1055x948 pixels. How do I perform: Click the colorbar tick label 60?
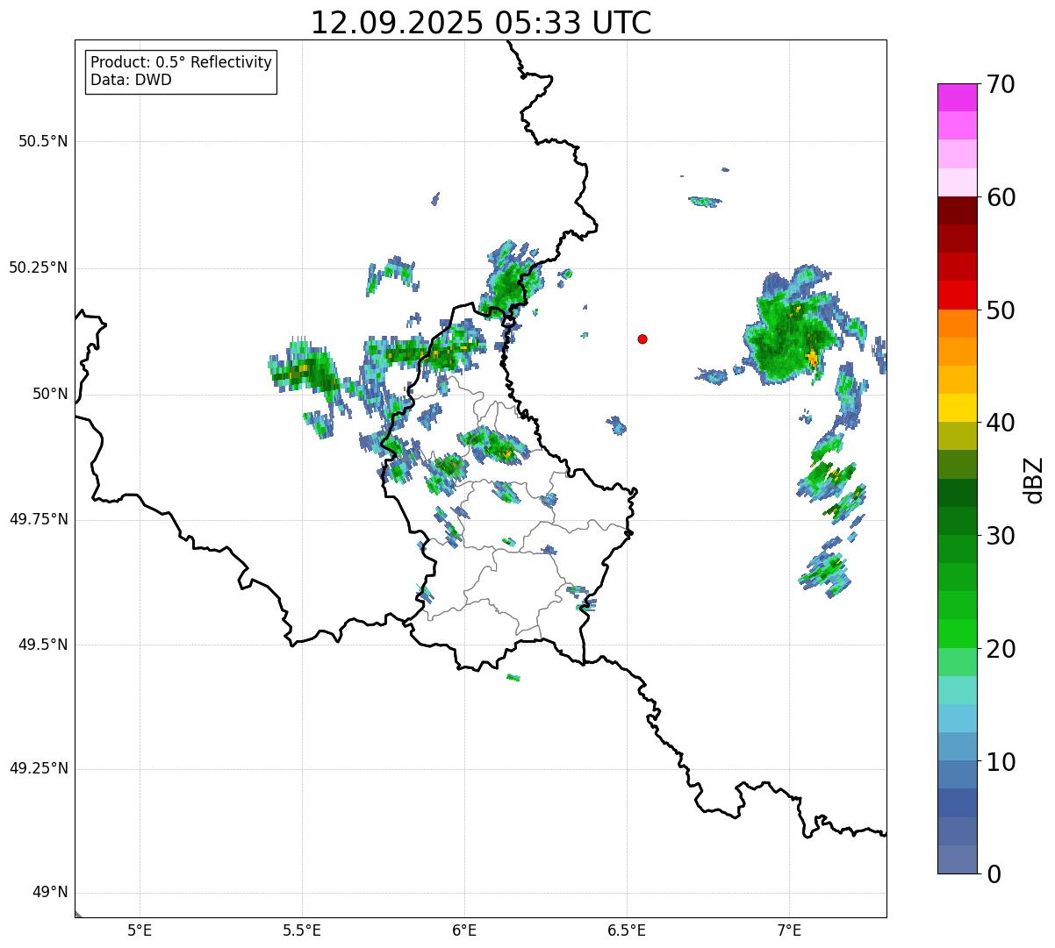[x=1001, y=197]
